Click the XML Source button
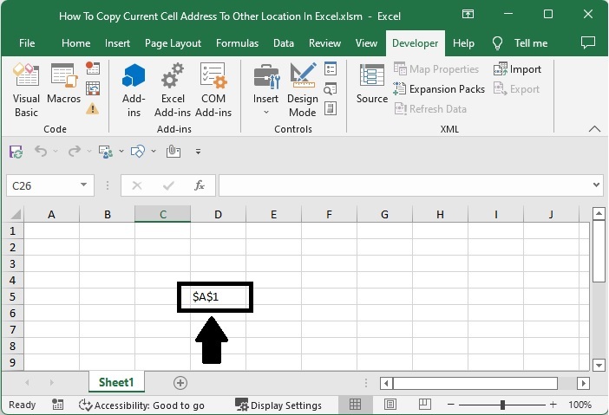This screenshot has height=415, width=609. coord(372,87)
